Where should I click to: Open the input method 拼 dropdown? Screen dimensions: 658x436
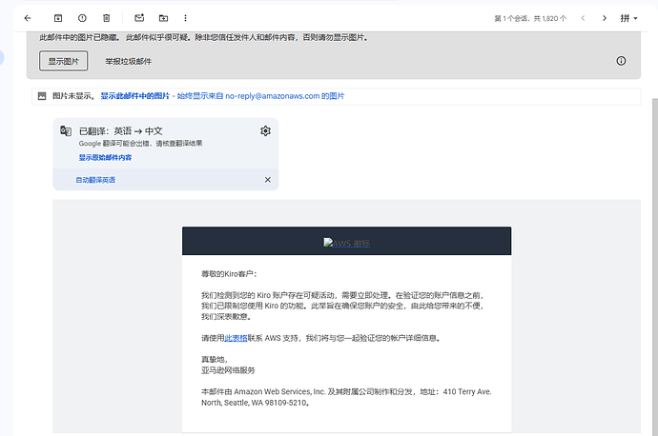628,18
